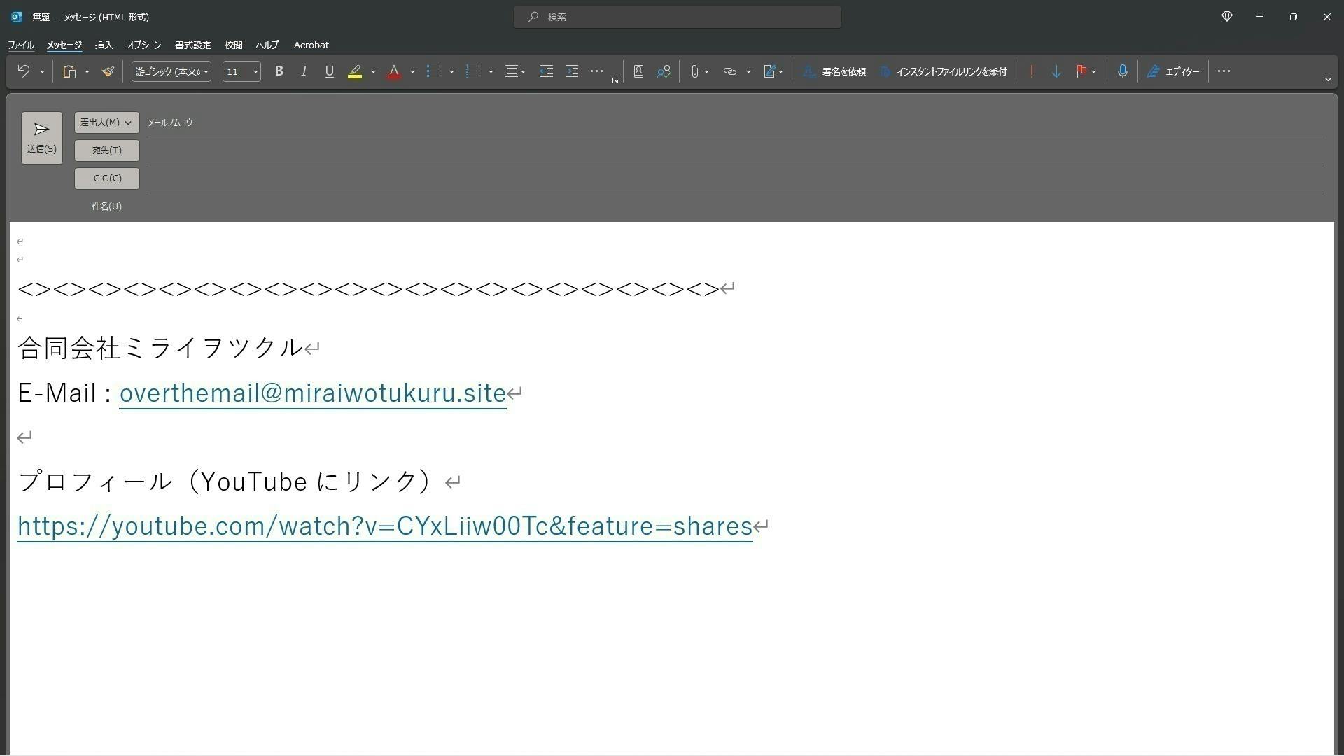
Task: Click the youtube.com watch URL link
Action: tap(385, 526)
